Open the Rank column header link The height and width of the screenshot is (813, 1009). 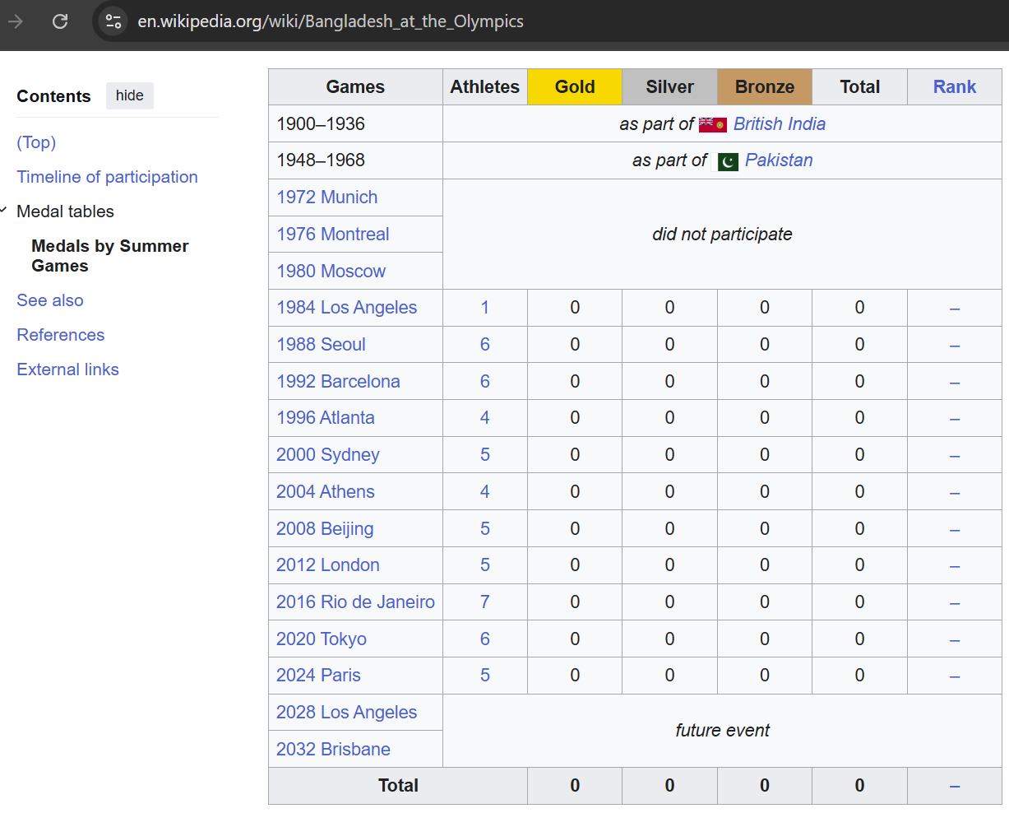point(954,86)
